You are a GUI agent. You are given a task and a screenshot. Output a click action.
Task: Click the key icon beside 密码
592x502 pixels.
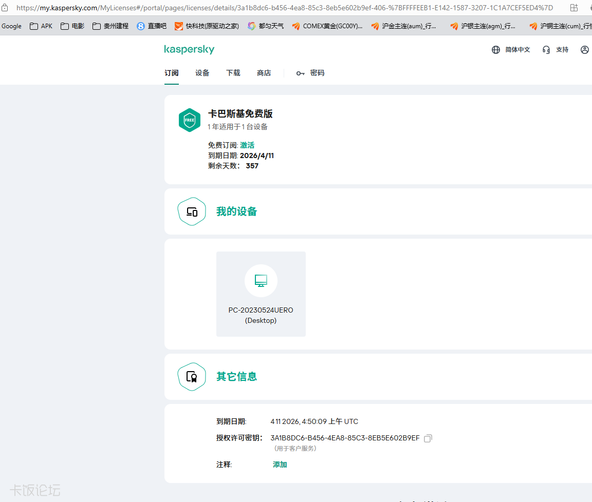coord(300,73)
